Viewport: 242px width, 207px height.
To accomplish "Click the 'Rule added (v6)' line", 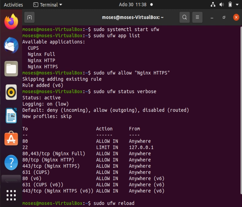I will (x=43, y=85).
